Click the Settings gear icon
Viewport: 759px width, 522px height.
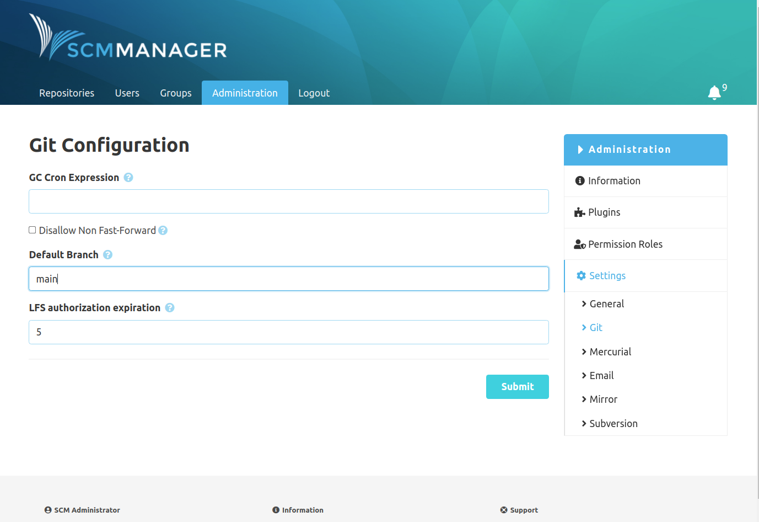581,275
